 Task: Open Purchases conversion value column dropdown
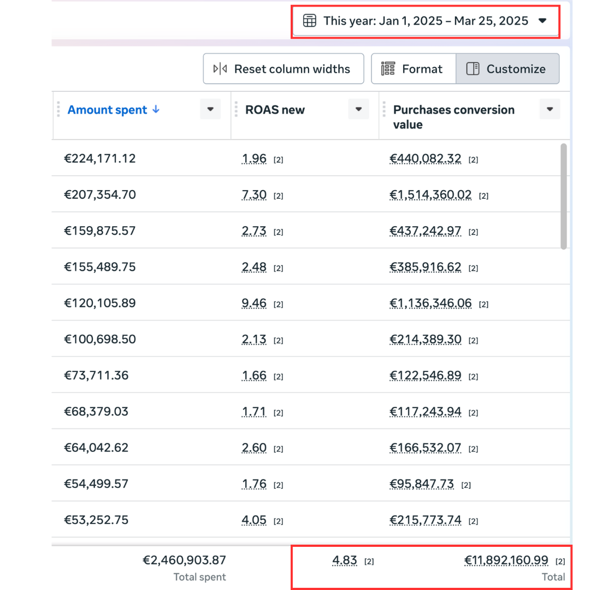549,109
